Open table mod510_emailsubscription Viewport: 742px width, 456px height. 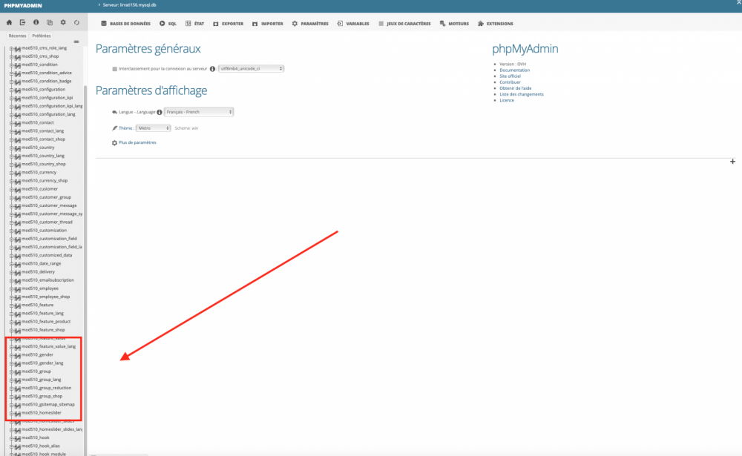tap(47, 280)
